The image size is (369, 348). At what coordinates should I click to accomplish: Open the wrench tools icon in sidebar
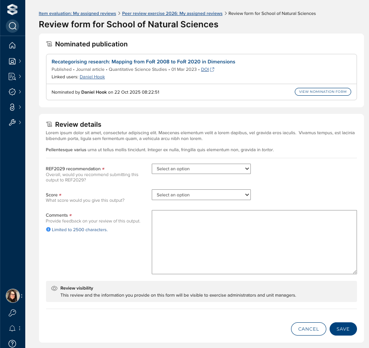12,122
